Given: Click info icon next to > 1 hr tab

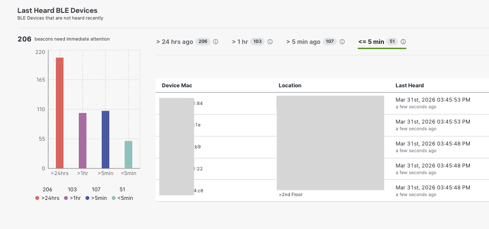Looking at the screenshot, I should coord(270,42).
